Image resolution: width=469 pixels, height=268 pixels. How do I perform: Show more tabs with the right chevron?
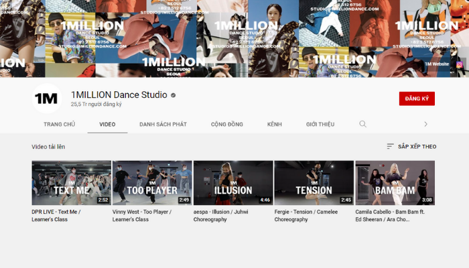tap(425, 124)
